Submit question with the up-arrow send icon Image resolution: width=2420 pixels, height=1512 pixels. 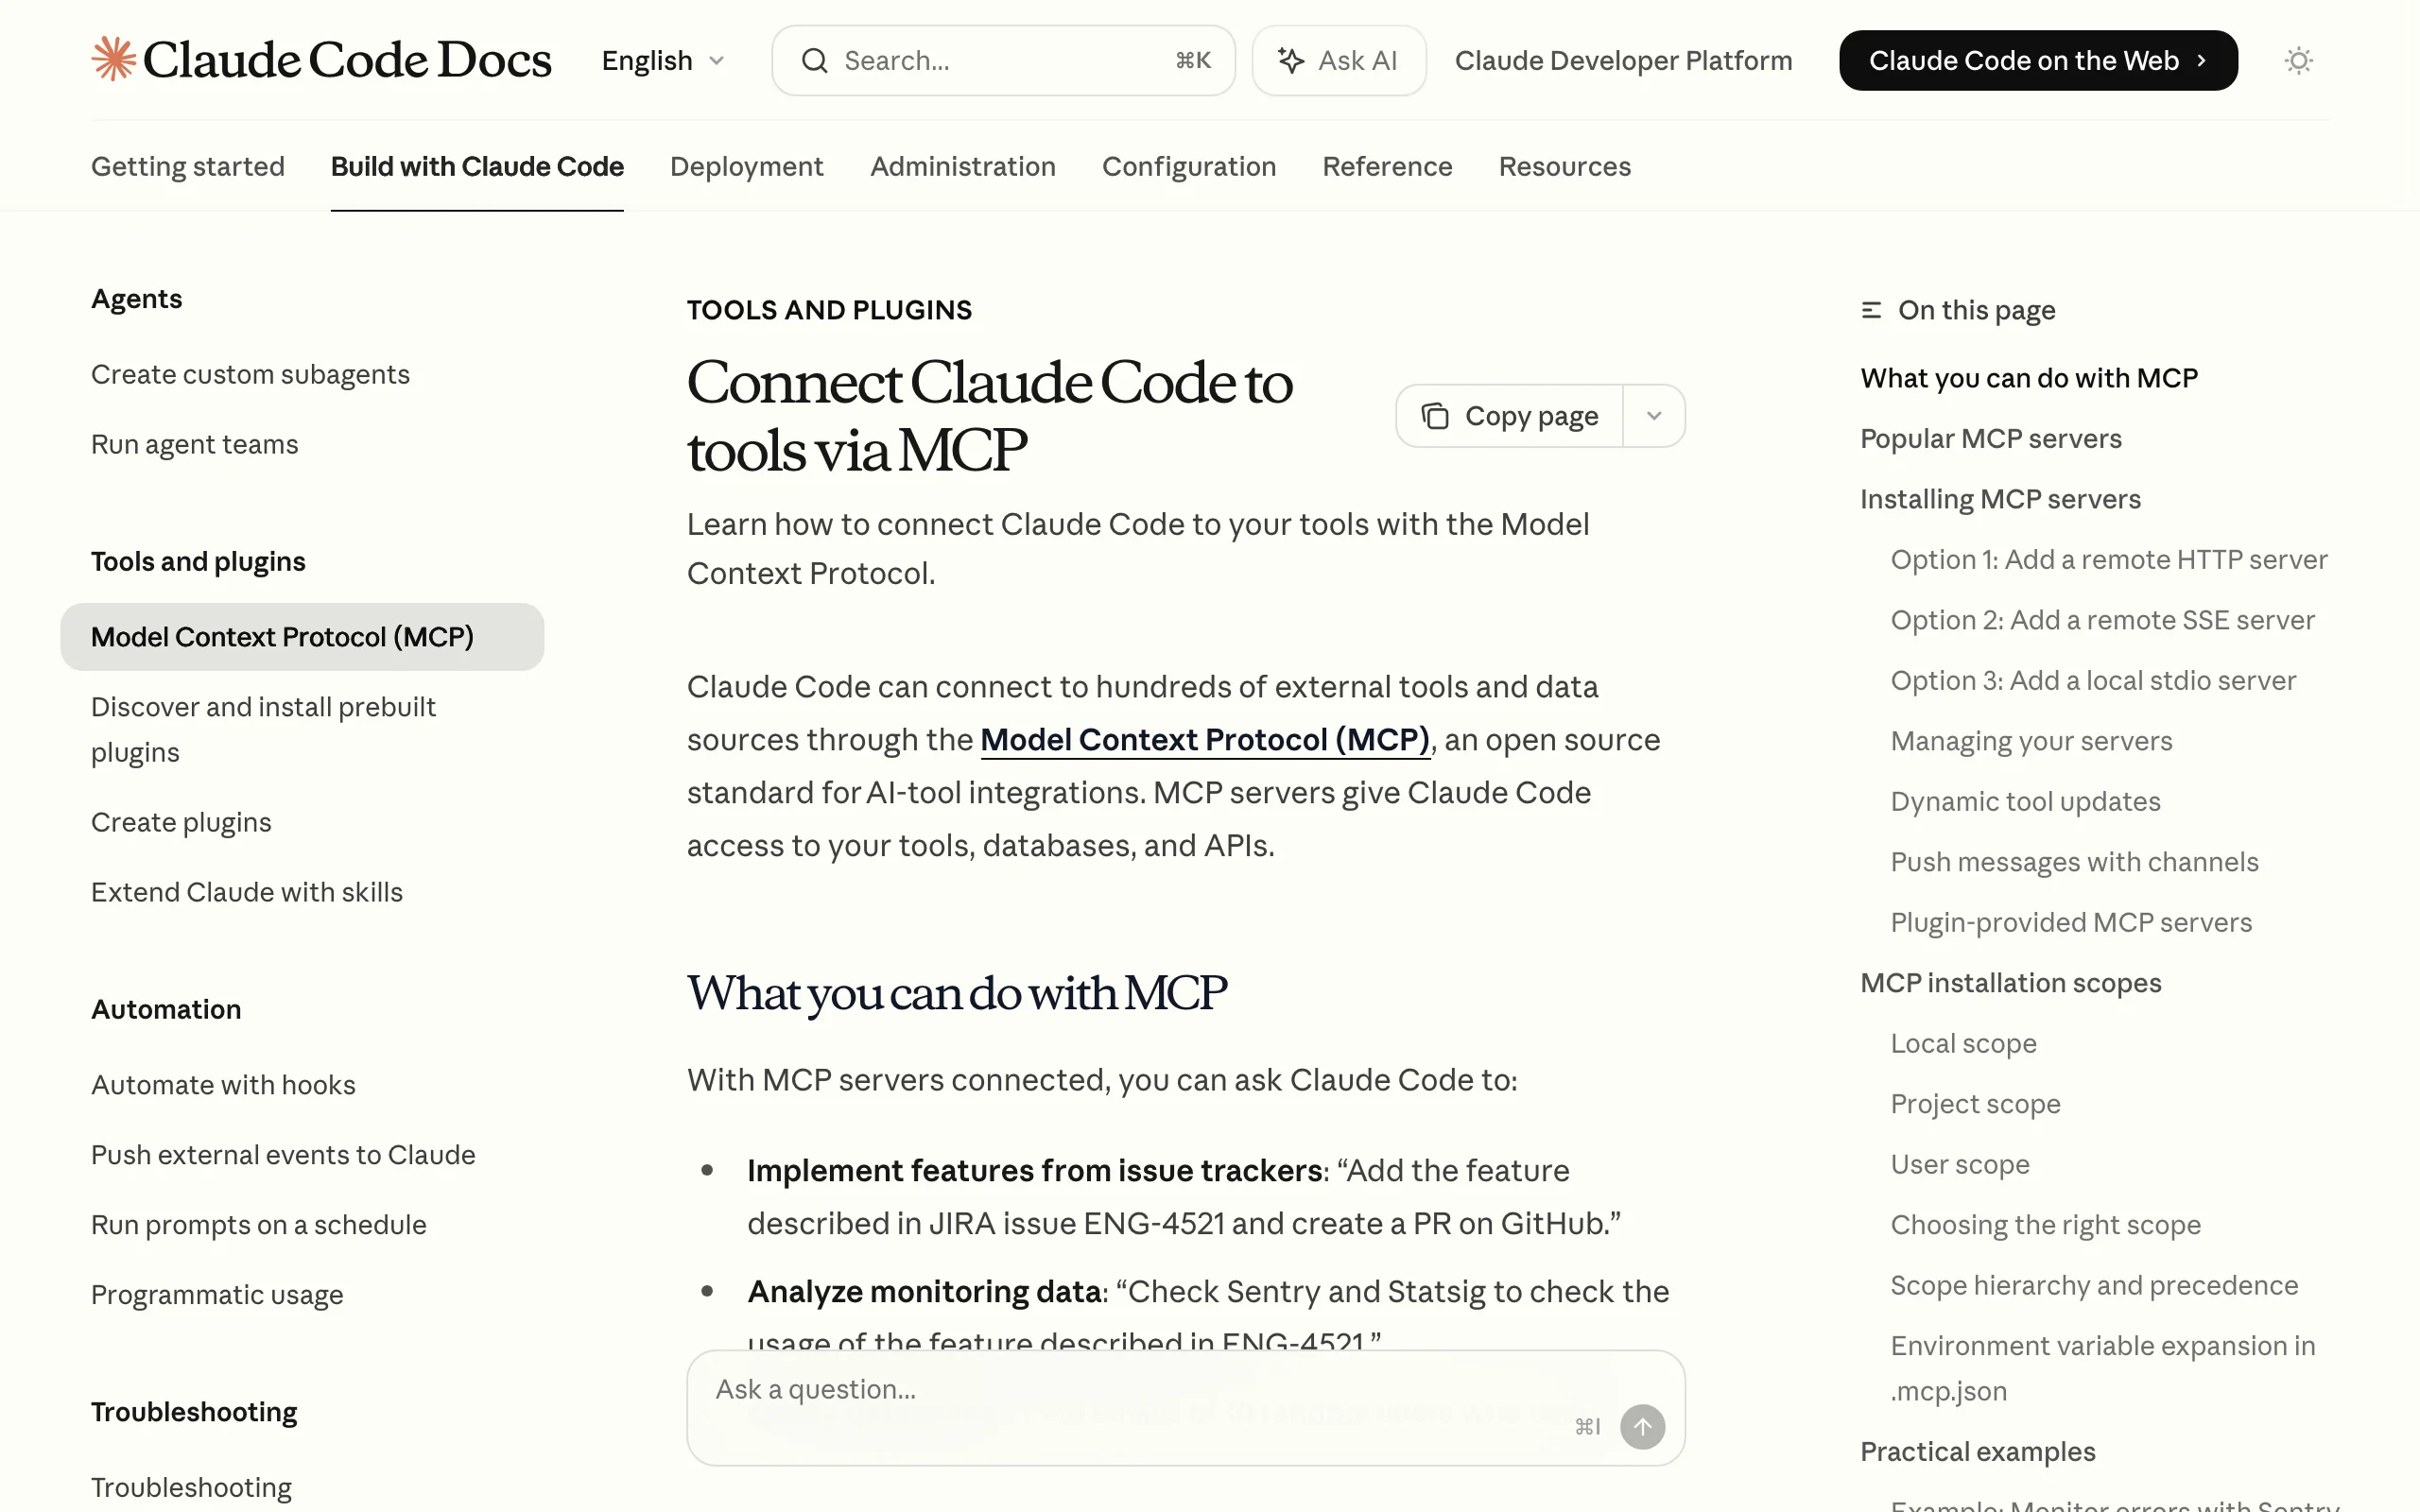[x=1642, y=1426]
